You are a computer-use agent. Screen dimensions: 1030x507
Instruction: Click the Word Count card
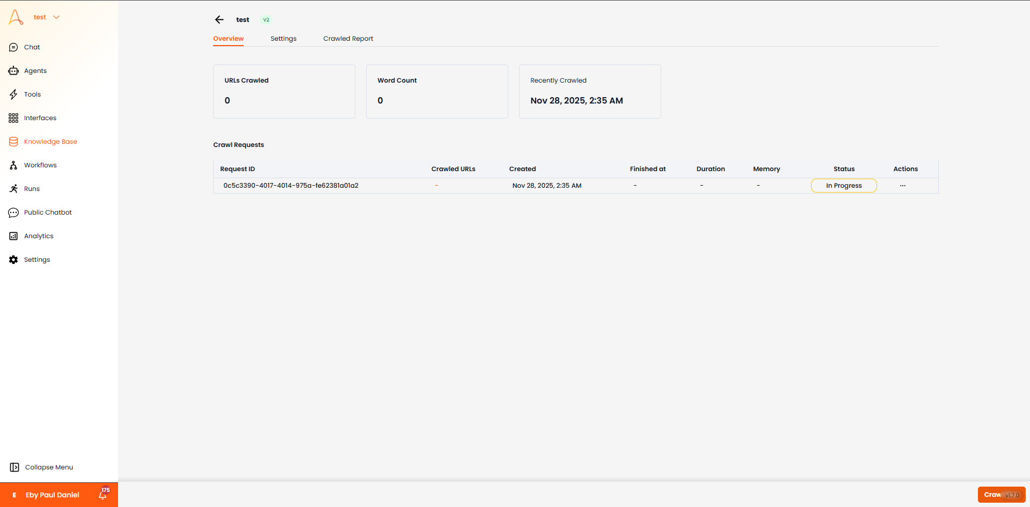[x=437, y=92]
